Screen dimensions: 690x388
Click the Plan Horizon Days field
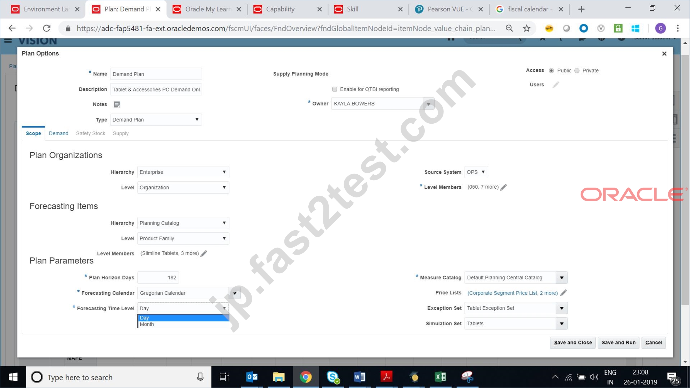point(158,278)
